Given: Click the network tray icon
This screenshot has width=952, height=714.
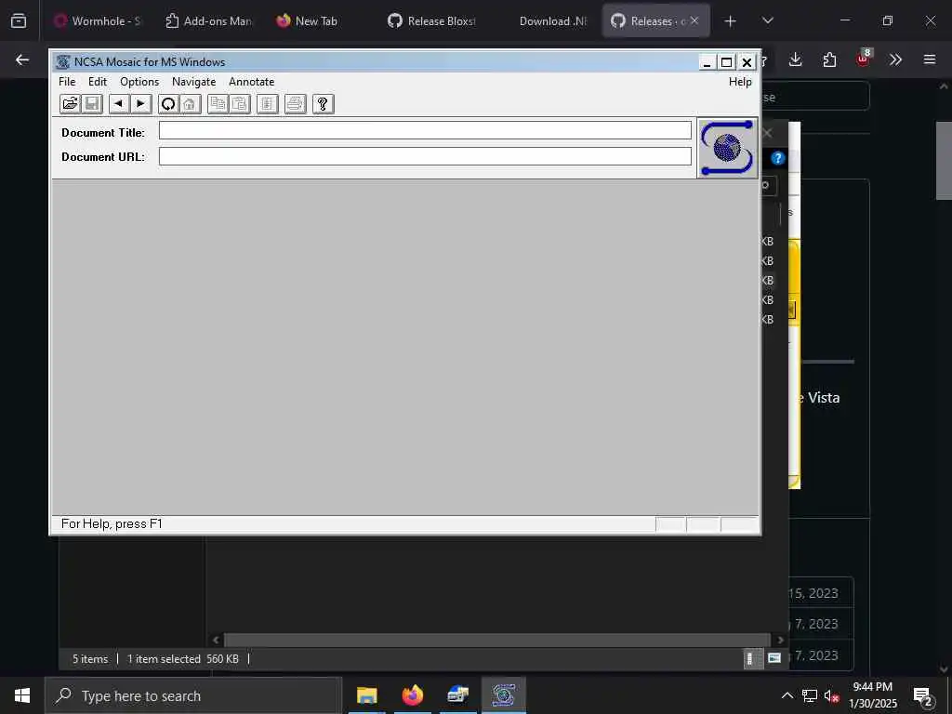Looking at the screenshot, I should [x=810, y=695].
